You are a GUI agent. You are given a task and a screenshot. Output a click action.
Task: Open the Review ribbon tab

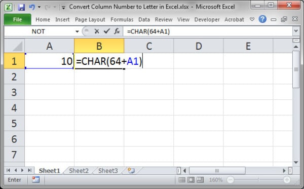pyautogui.click(x=164, y=20)
